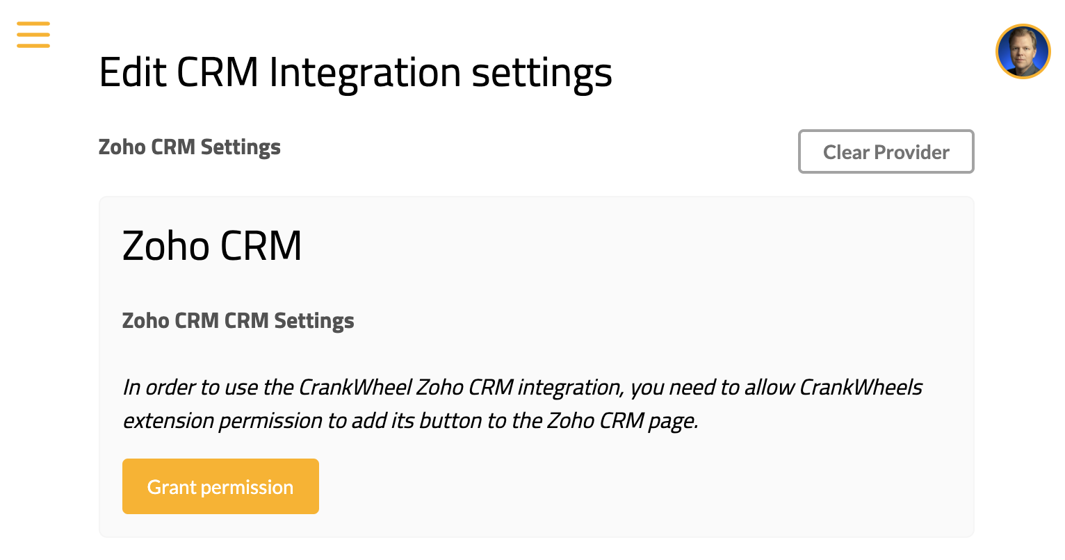The image size is (1065, 560).
Task: Click the user profile avatar
Action: (x=1023, y=51)
